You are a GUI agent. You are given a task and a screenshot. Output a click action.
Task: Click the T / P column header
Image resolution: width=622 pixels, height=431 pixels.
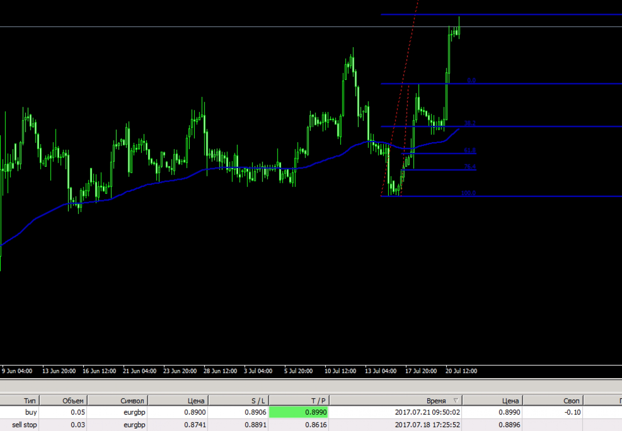point(318,401)
